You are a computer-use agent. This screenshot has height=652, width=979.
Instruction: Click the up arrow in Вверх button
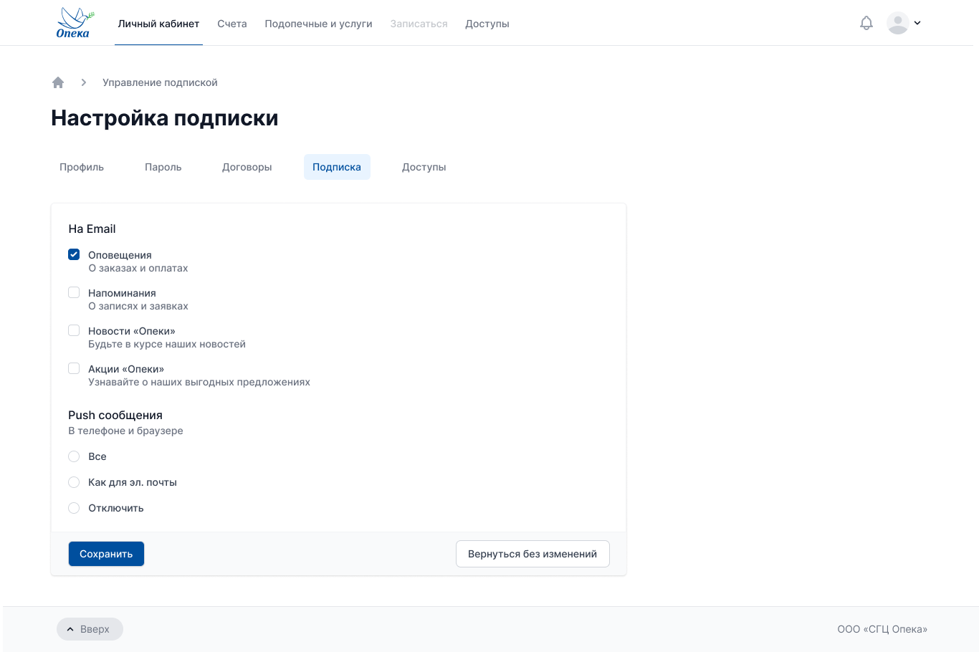[x=70, y=628]
